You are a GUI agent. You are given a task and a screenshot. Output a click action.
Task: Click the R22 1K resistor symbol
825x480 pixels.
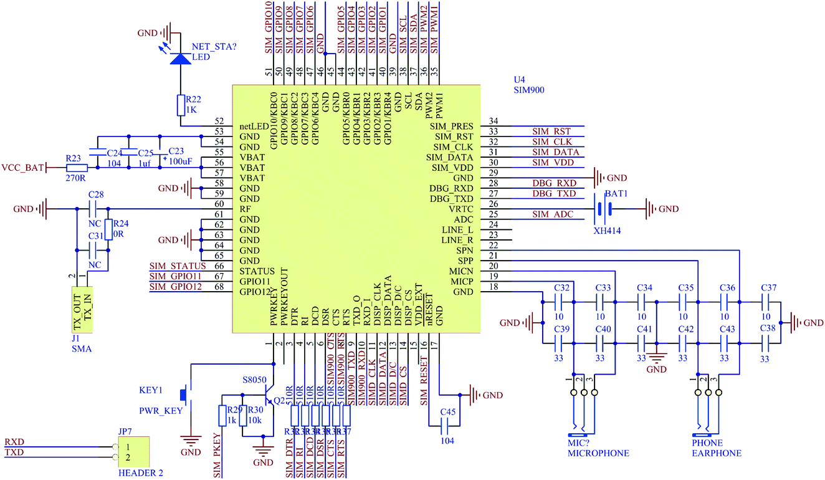[180, 104]
